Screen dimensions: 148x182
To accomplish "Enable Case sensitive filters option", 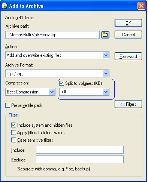I will coord(13,140).
